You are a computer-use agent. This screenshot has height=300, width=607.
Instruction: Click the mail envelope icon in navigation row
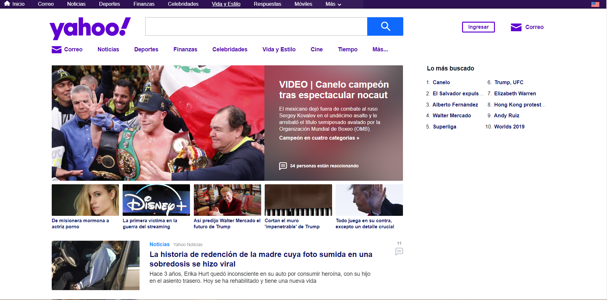coord(57,49)
